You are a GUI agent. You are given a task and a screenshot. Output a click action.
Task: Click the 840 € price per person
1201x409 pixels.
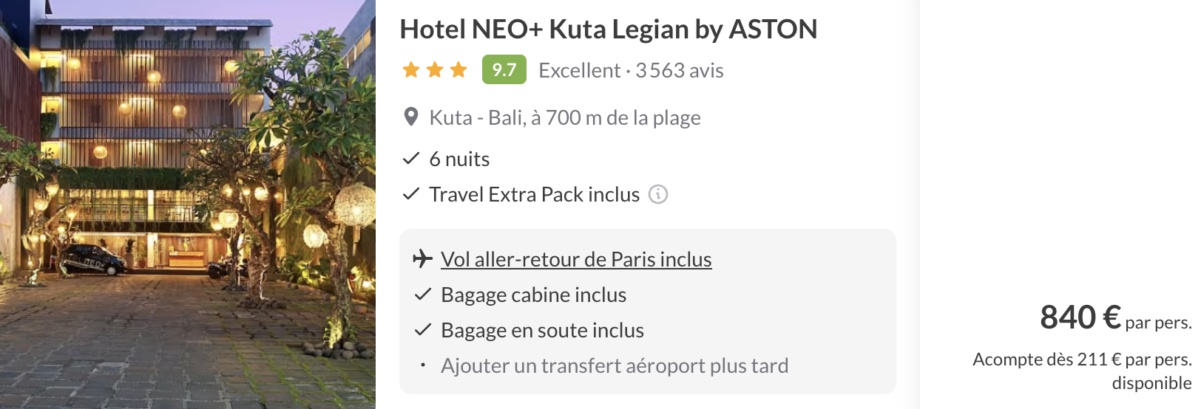(1080, 317)
